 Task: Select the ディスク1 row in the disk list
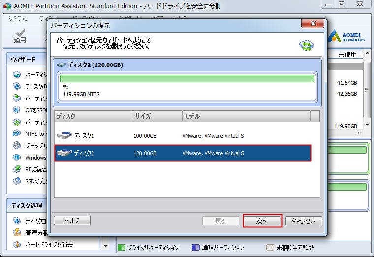(x=183, y=136)
